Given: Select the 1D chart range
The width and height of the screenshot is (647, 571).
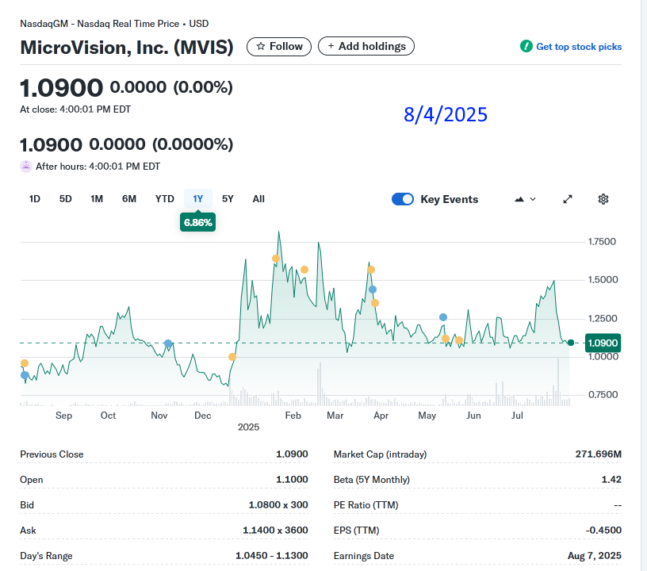Looking at the screenshot, I should pos(35,199).
